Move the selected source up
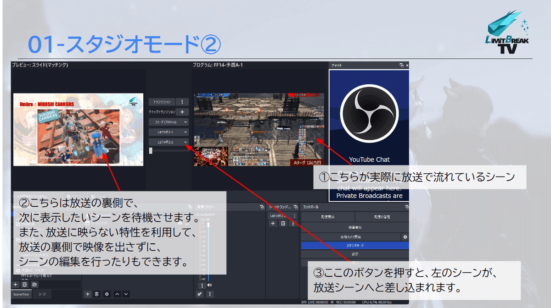This screenshot has width=551, height=308. click(x=117, y=294)
